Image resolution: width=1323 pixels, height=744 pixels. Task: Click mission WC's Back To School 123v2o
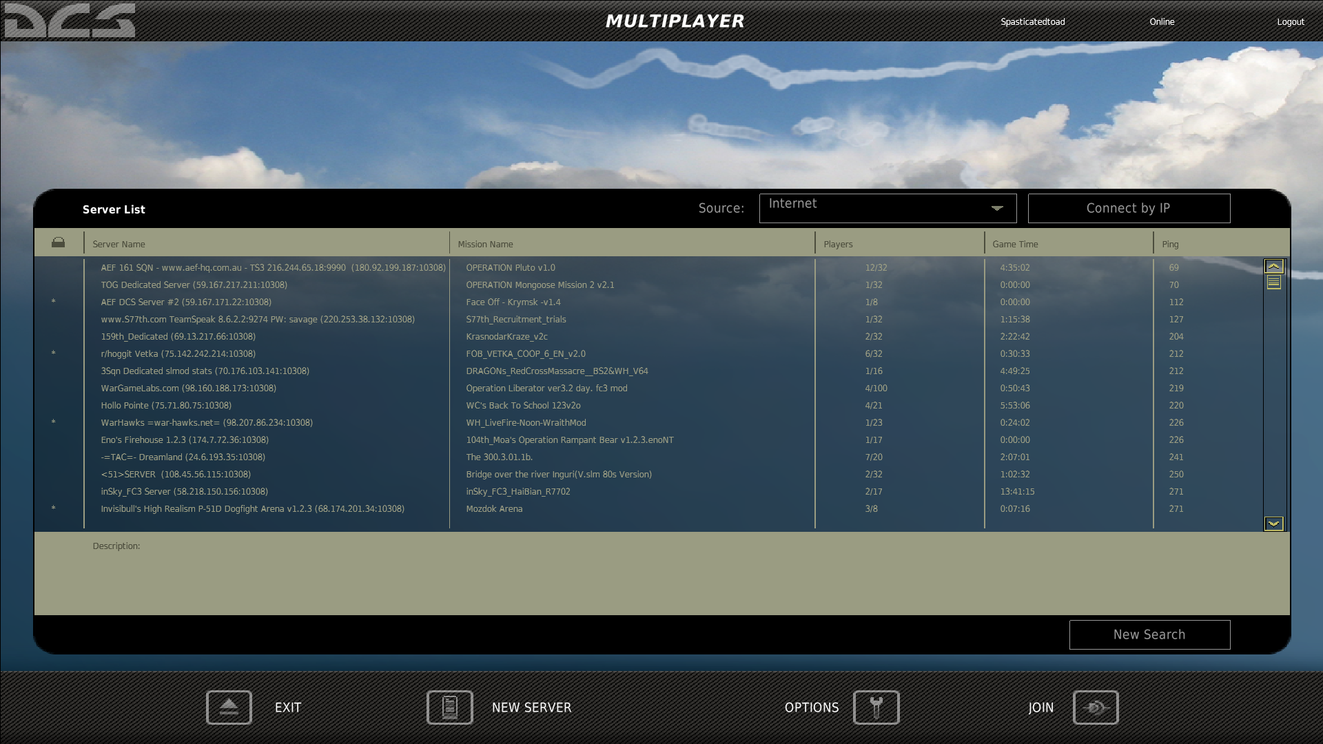click(523, 405)
